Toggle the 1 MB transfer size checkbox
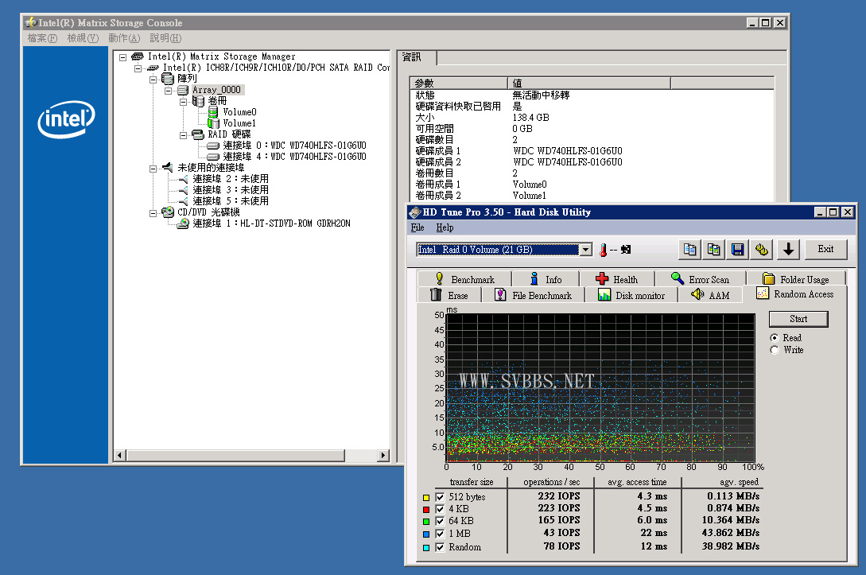The image size is (866, 575). pos(440,534)
